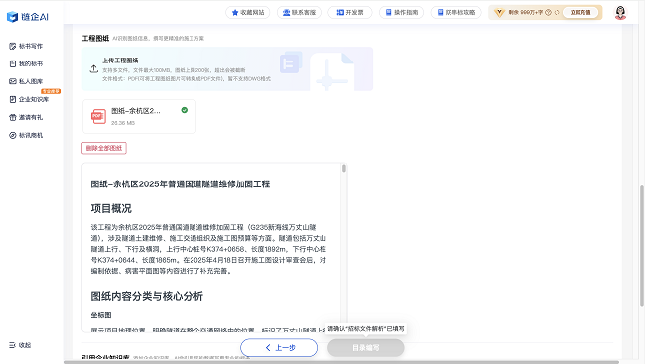645x364 pixels.
Task: Click the horizontal scrollbar at the bottom
Action: 341,362
